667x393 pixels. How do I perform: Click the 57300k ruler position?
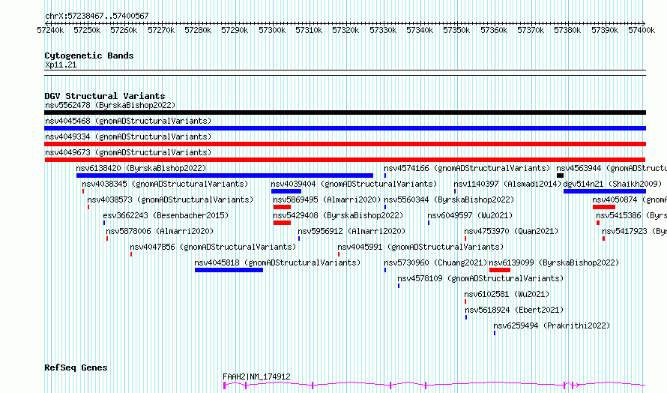pyautogui.click(x=272, y=30)
